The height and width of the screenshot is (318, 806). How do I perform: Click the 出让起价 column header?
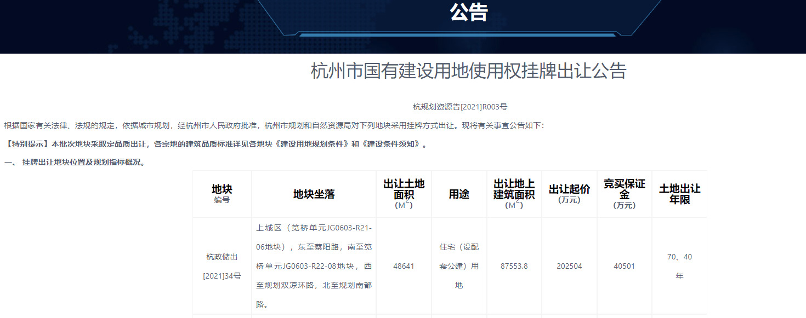click(570, 194)
